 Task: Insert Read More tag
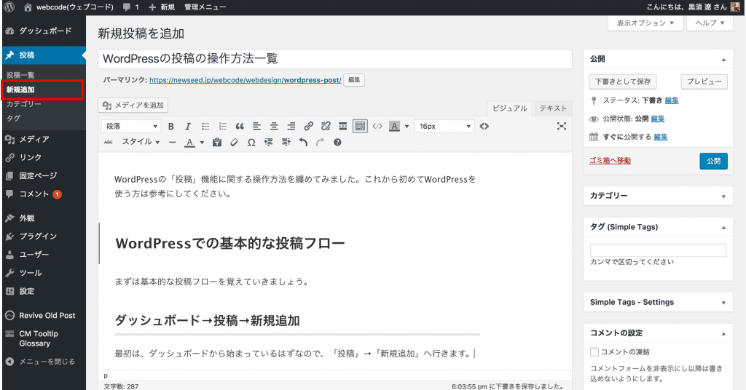click(x=342, y=127)
